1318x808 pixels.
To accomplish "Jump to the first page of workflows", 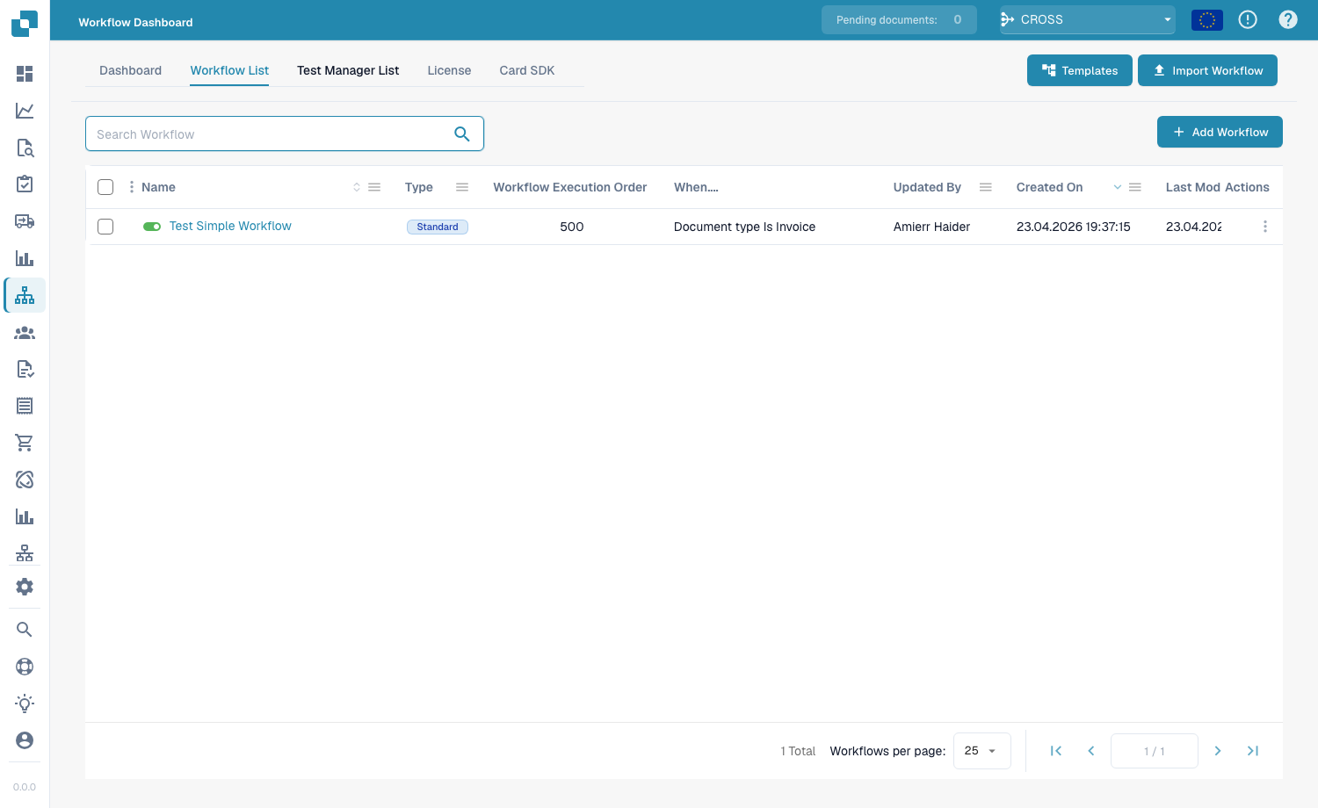I will (1056, 751).
